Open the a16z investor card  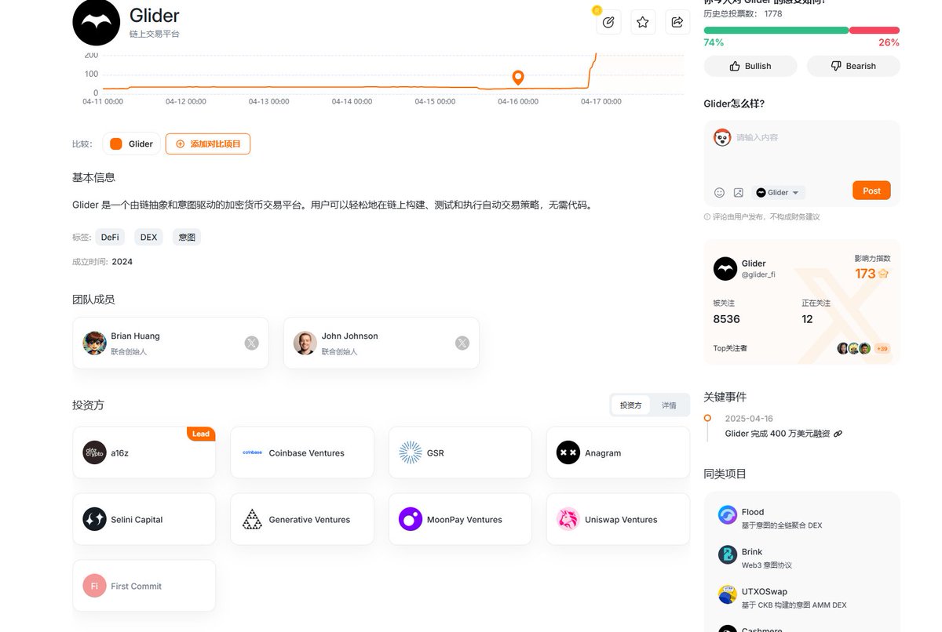(144, 452)
